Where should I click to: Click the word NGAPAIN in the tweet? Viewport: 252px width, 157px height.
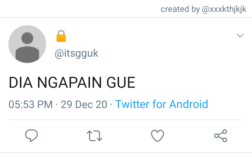coord(69,83)
